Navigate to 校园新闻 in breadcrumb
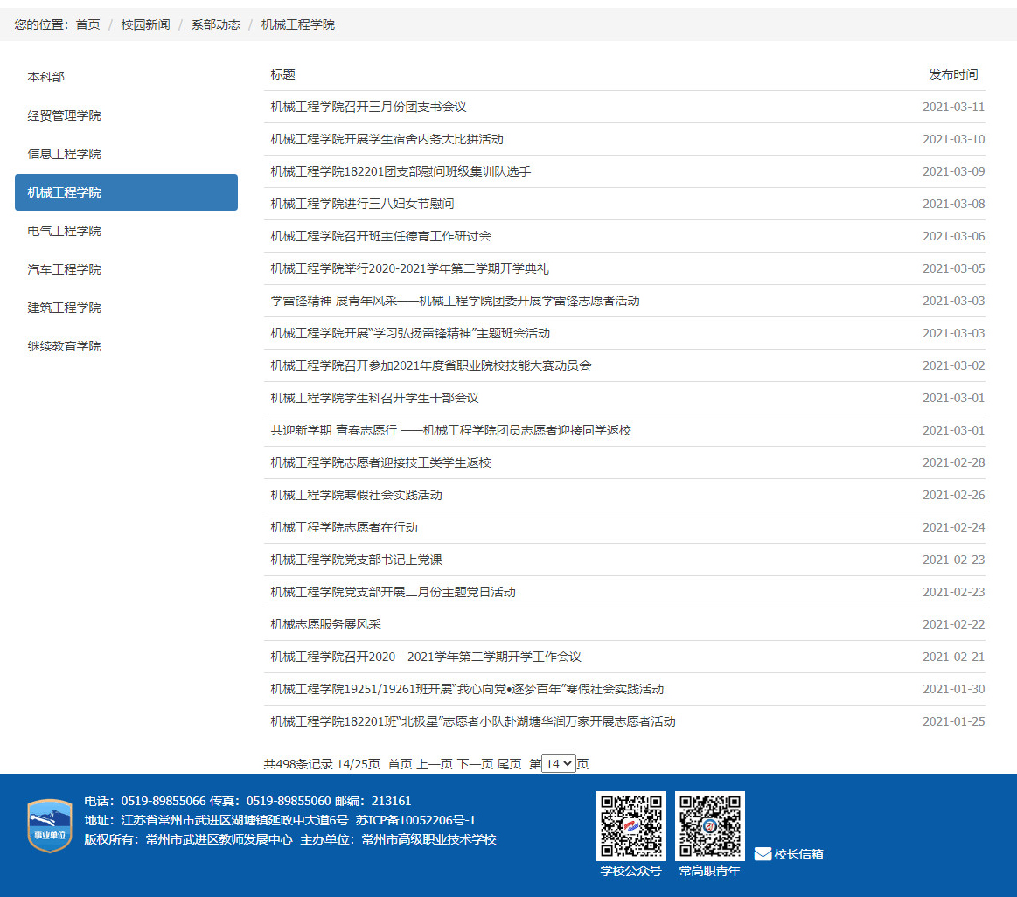The height and width of the screenshot is (897, 1017). (145, 24)
